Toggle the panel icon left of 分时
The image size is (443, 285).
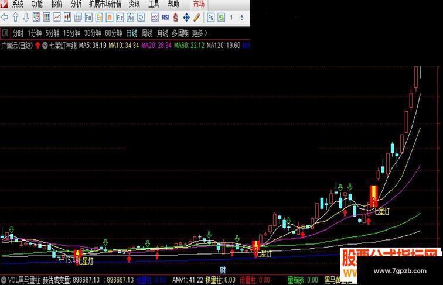[5, 33]
